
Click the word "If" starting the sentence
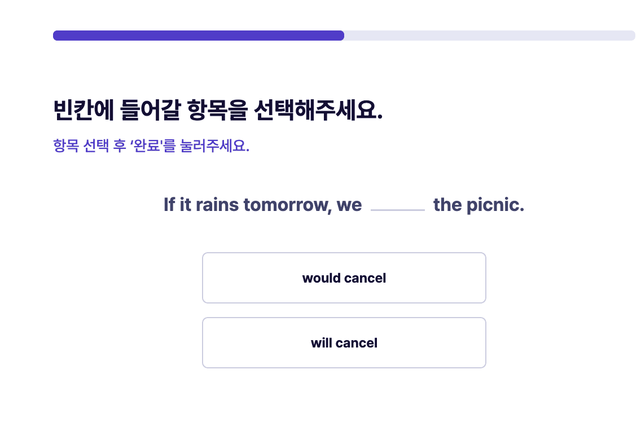tap(169, 204)
